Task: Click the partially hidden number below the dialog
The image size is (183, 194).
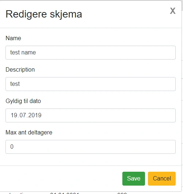Action: point(122,193)
